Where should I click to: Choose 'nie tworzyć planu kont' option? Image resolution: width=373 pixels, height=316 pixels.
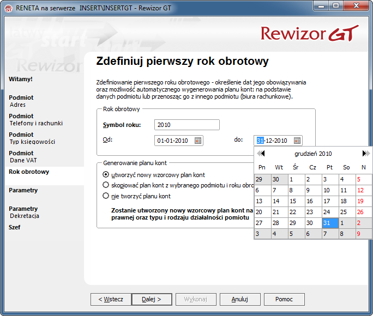point(106,196)
